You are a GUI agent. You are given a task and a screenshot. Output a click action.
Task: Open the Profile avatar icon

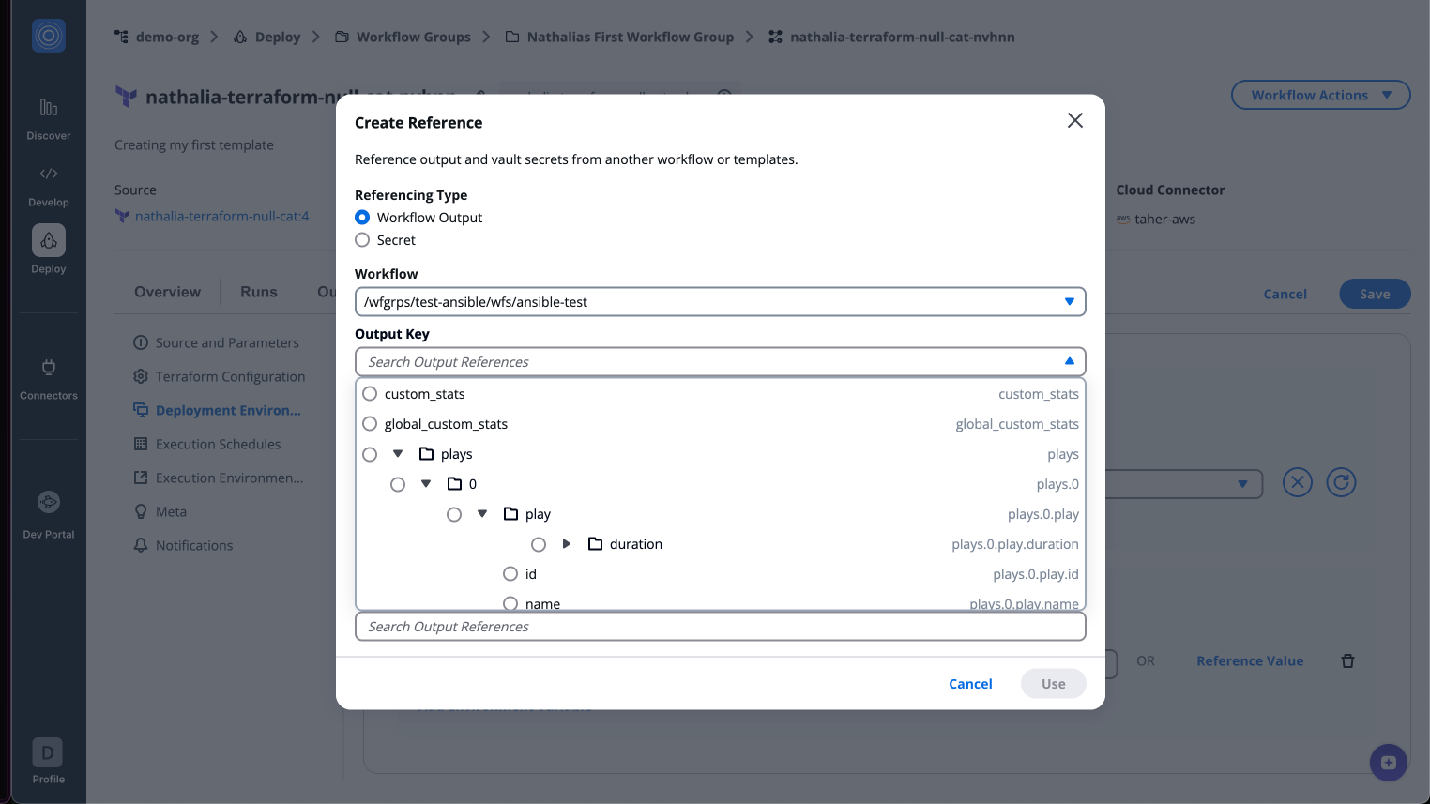48,753
